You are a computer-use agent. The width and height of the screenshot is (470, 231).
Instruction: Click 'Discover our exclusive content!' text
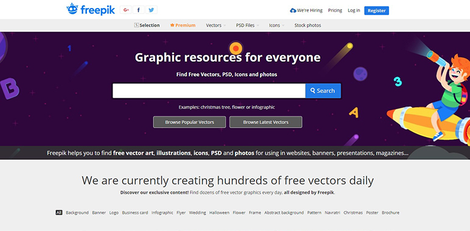(x=155, y=193)
